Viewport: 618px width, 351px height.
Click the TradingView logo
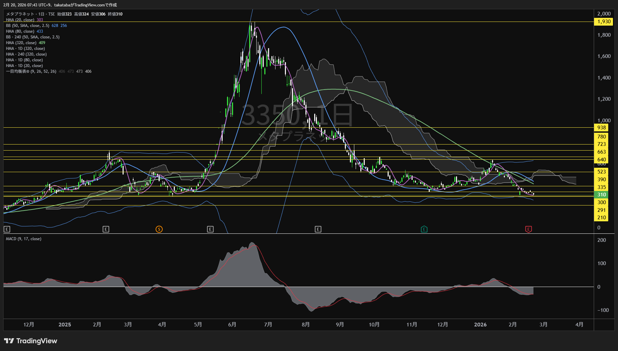(31, 341)
